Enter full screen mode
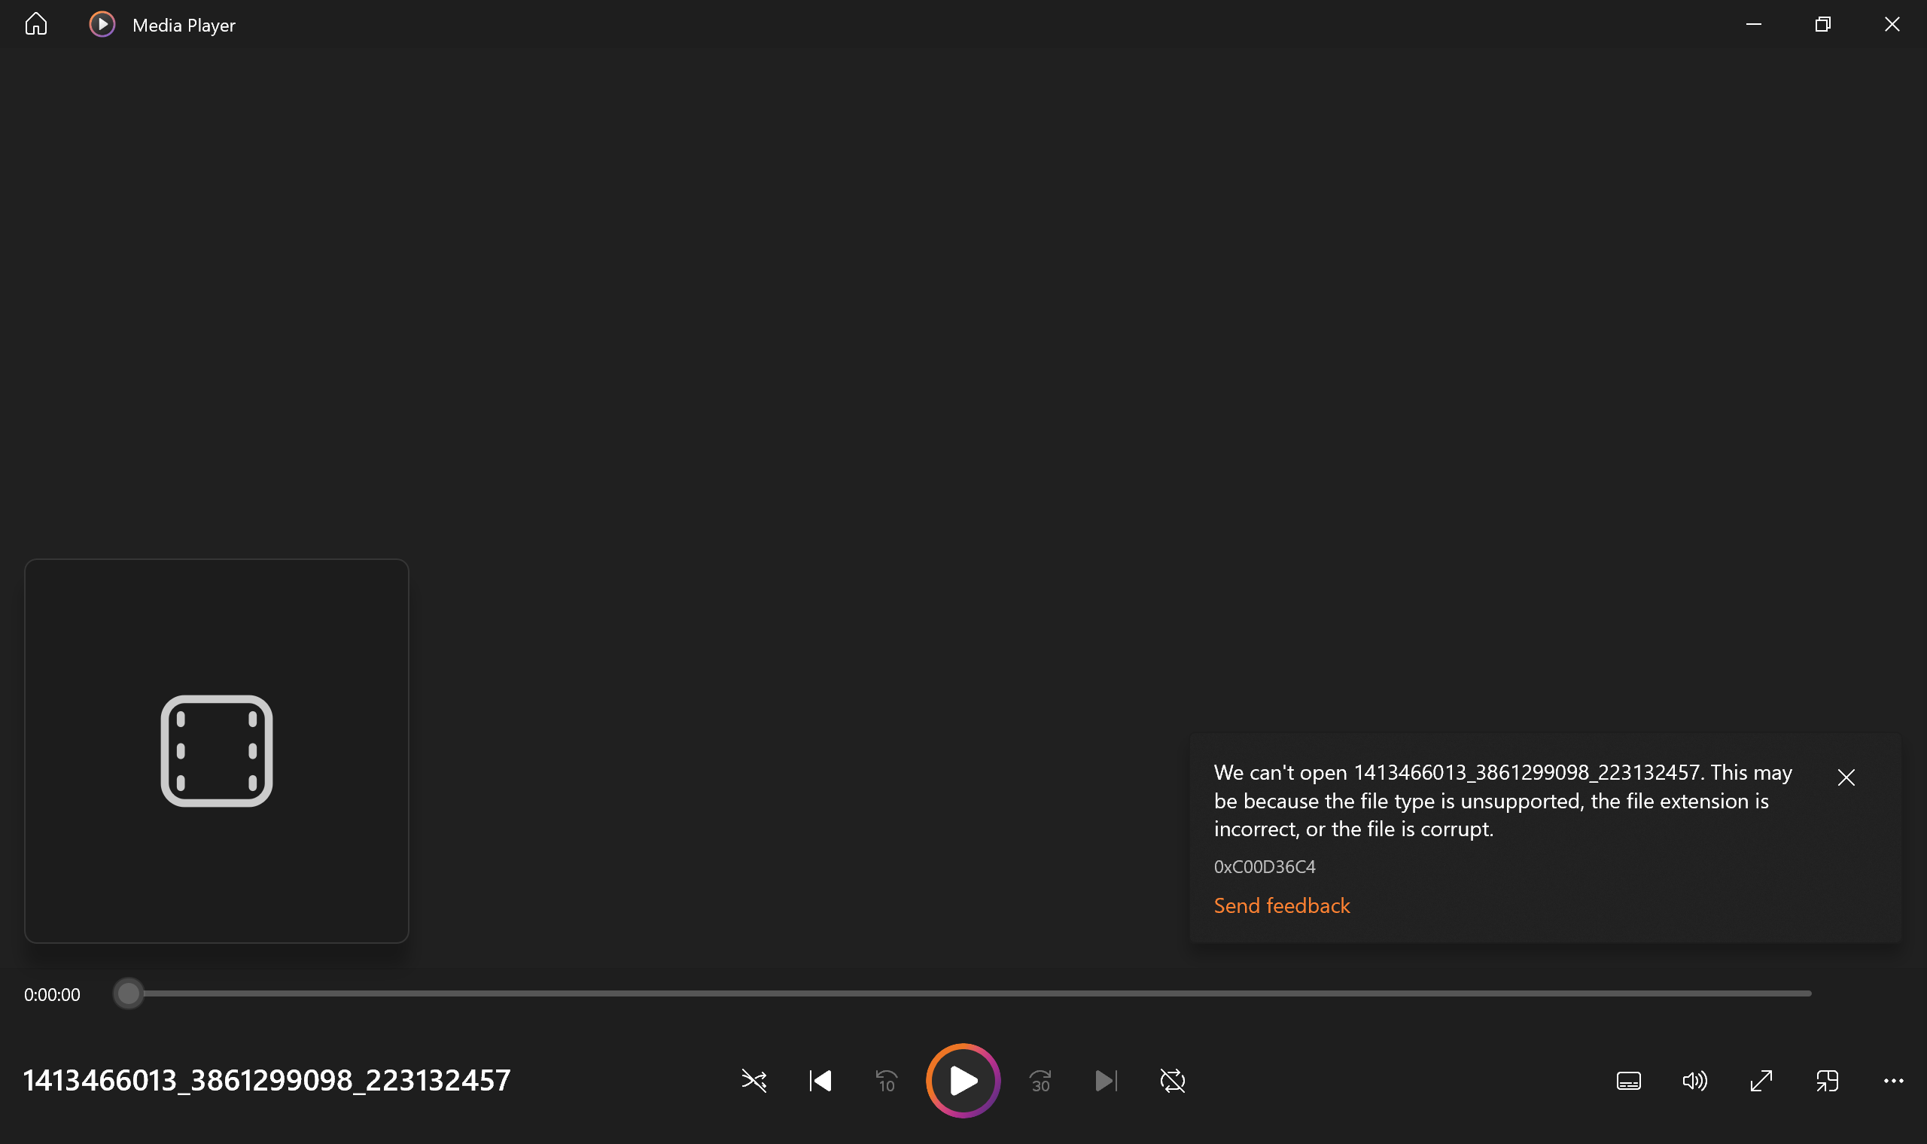 coord(1761,1081)
